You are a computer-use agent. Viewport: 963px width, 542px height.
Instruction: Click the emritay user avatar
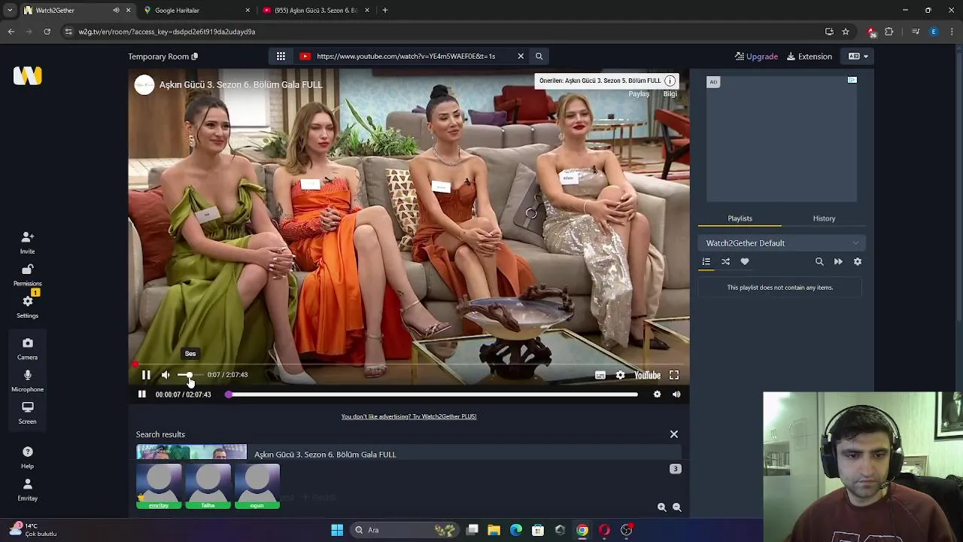pyautogui.click(x=159, y=486)
